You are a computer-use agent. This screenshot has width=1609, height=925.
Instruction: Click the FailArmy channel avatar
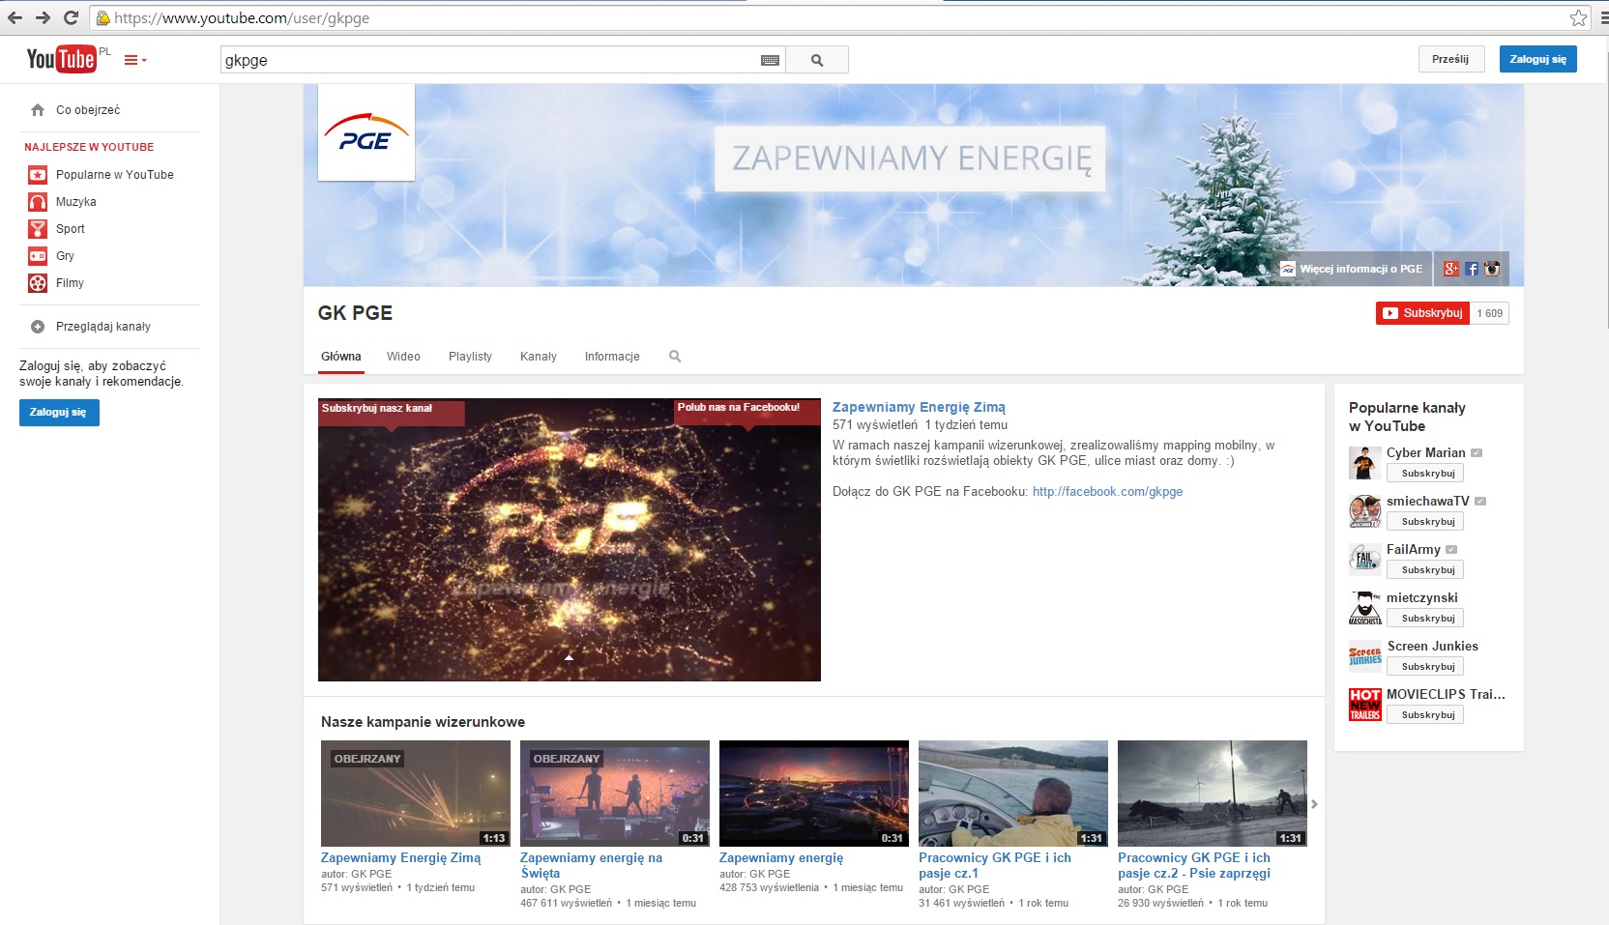[x=1364, y=560]
